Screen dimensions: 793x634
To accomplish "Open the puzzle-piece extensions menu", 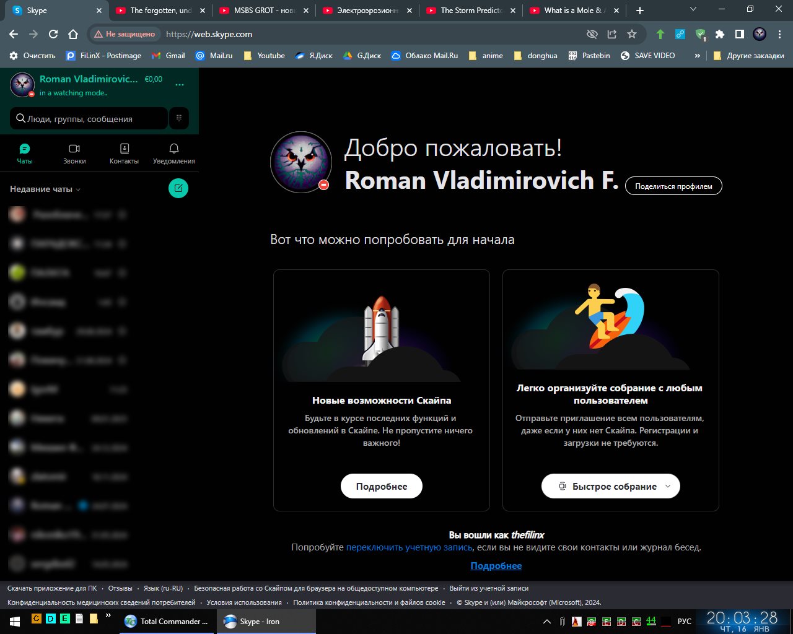I will click(x=720, y=34).
